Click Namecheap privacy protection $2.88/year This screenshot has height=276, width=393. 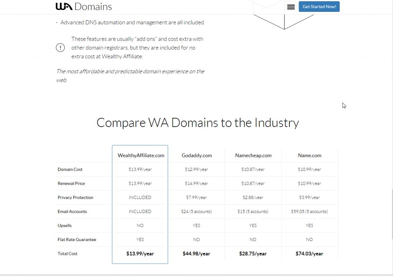click(253, 198)
